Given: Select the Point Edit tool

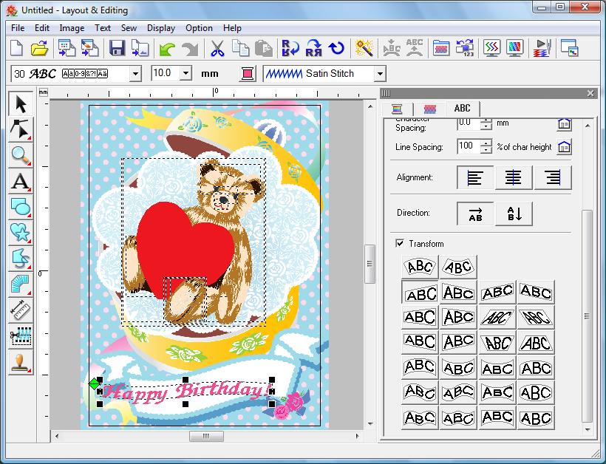Looking at the screenshot, I should [x=21, y=129].
